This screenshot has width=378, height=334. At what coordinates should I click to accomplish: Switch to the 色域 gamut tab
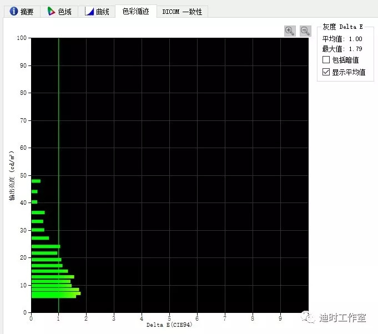click(x=59, y=11)
